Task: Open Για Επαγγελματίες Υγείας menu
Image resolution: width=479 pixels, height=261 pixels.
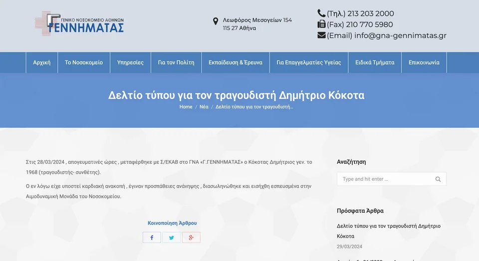Action: 309,62
